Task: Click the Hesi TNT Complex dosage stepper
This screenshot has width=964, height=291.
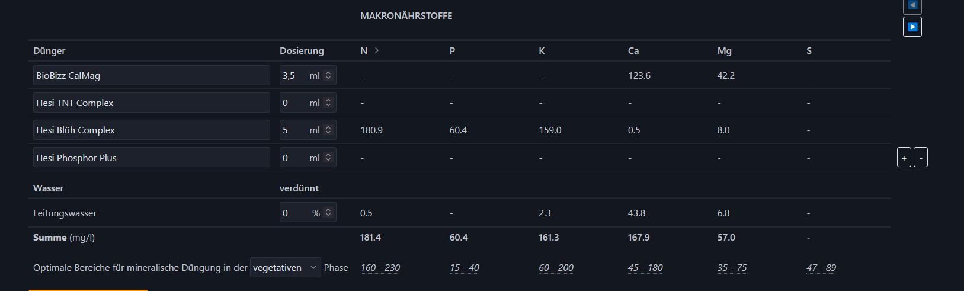Action: click(x=328, y=103)
